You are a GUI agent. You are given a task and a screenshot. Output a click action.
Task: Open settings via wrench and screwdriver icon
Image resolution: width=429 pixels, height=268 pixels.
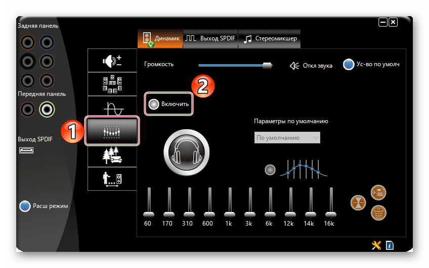click(376, 245)
